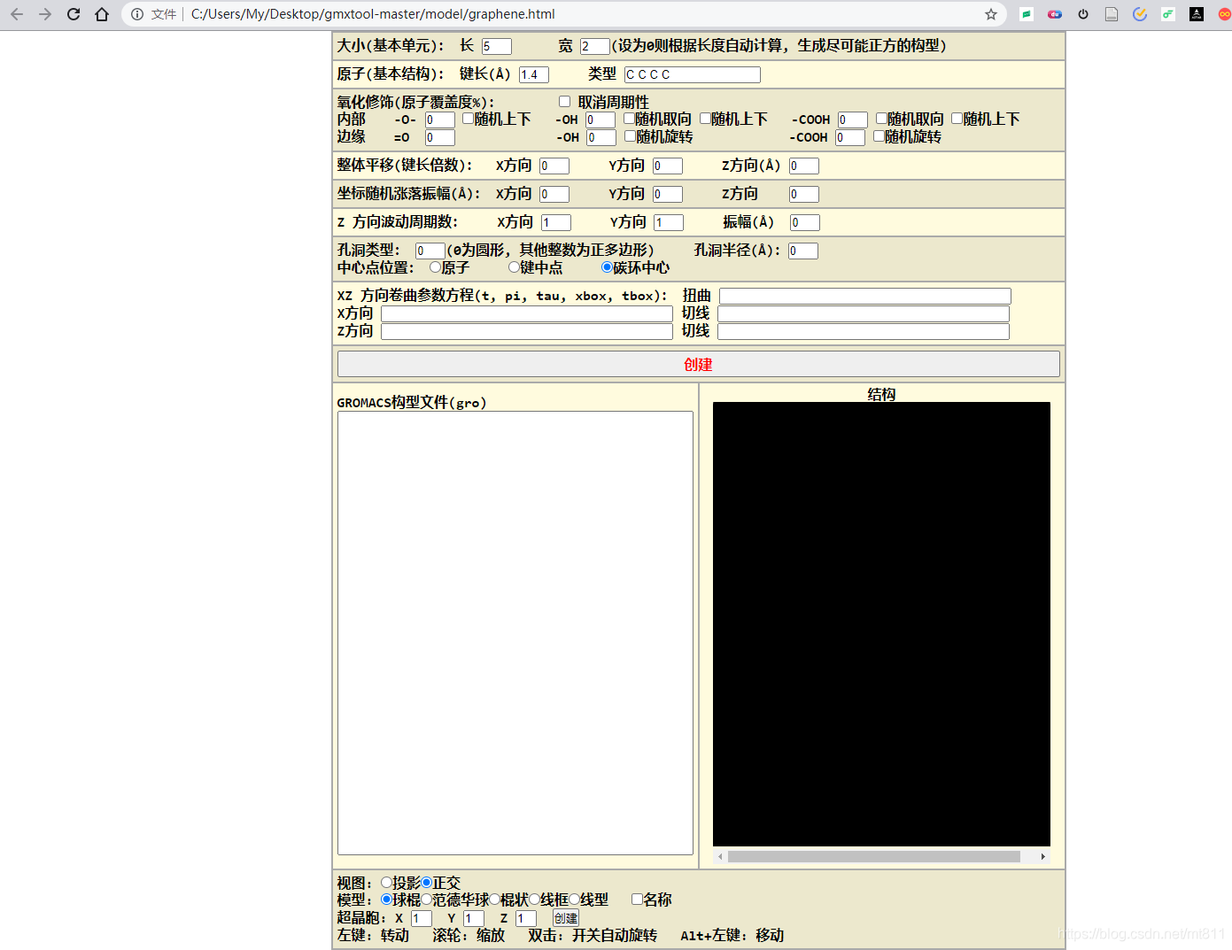
Task: Click the Z方向 curl equation field
Action: tap(527, 331)
